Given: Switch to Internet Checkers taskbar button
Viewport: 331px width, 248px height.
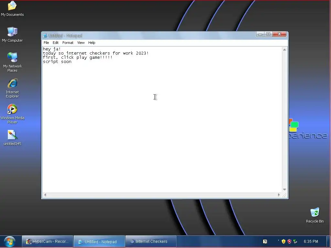Looking at the screenshot, I should coord(151,242).
